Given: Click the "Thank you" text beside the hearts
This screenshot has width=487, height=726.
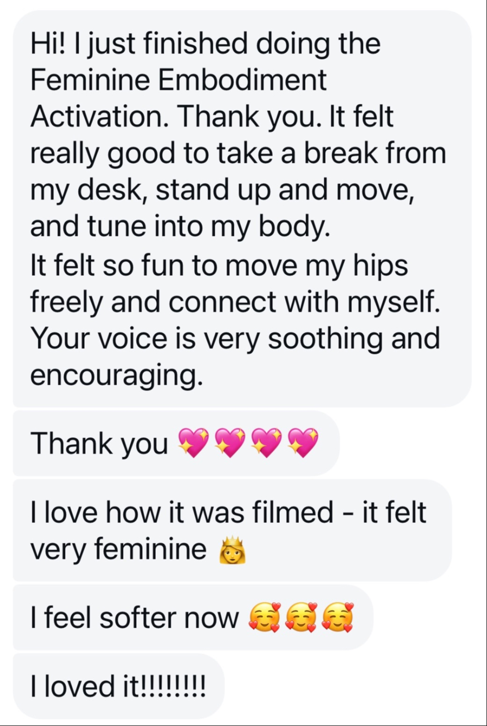Looking at the screenshot, I should pyautogui.click(x=99, y=444).
